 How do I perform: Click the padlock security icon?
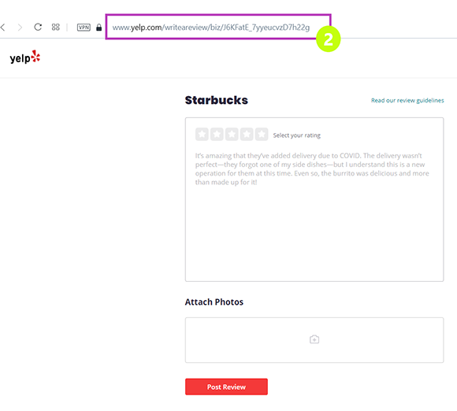click(99, 28)
